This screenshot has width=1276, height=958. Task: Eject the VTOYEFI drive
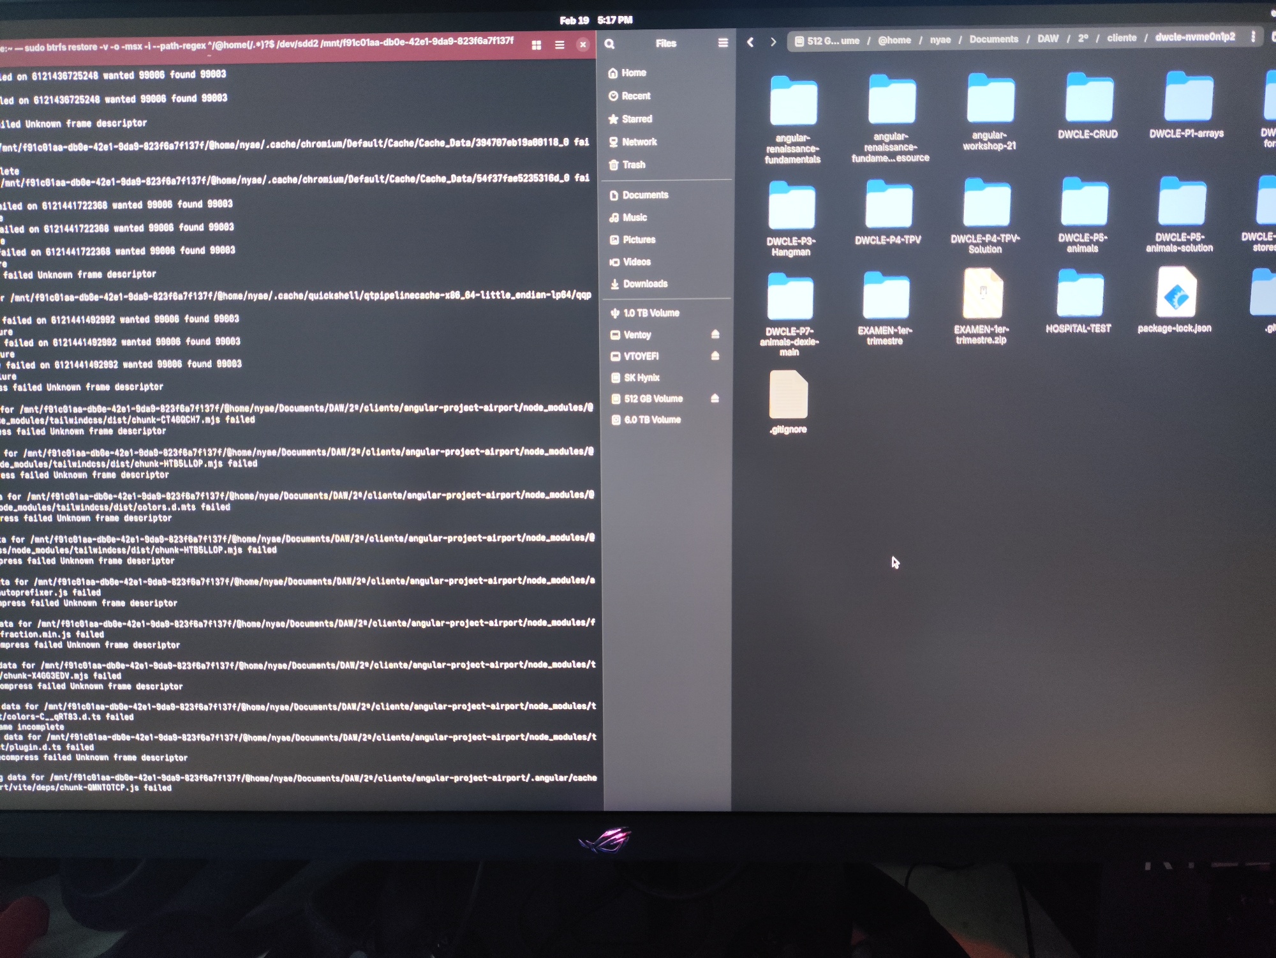[715, 356]
